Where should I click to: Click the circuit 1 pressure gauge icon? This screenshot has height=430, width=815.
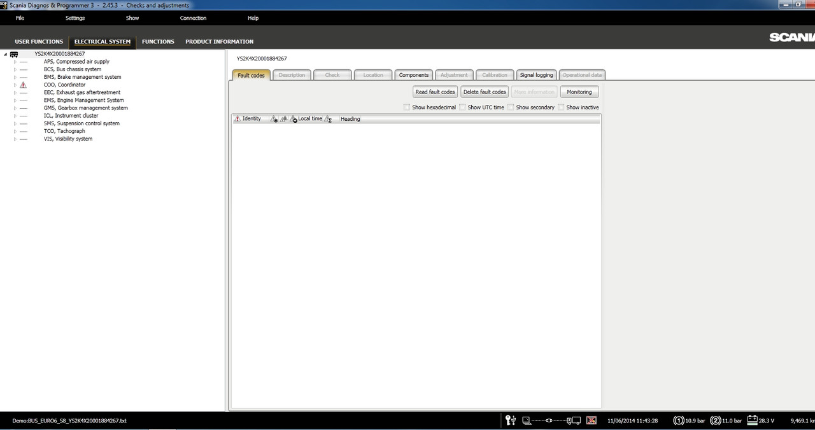[679, 420]
